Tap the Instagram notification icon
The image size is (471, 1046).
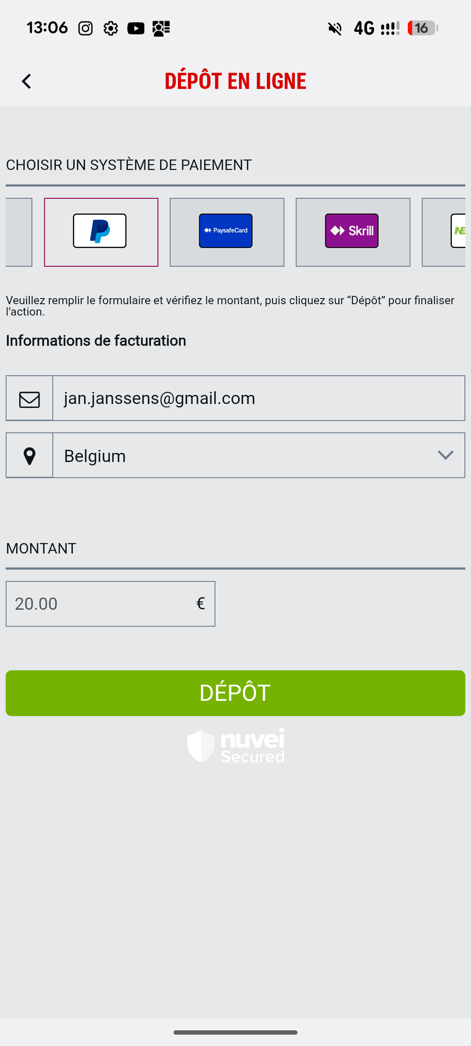[85, 29]
